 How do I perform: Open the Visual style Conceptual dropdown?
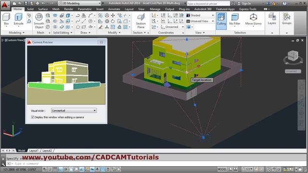tap(74, 111)
